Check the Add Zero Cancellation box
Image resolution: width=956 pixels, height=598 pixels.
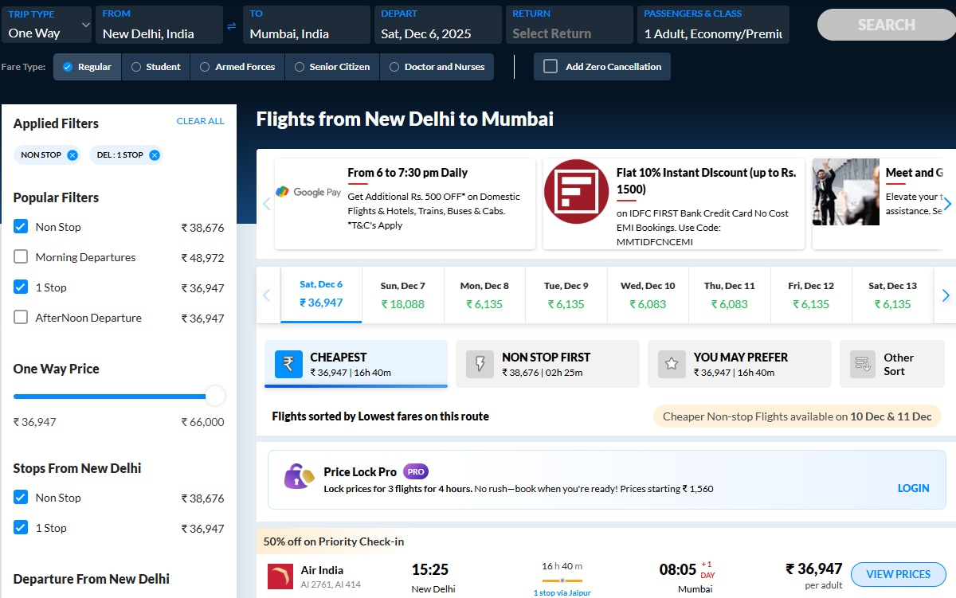point(550,67)
